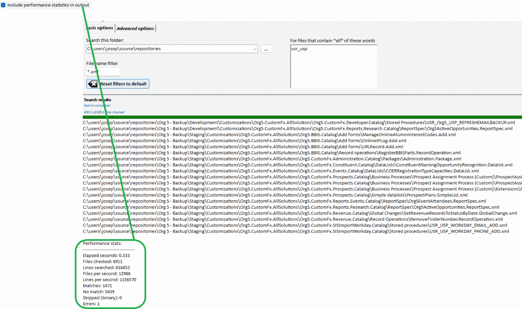Screen dimensions: 522x309
Task: Open the Advanced options tab
Action: (x=136, y=28)
